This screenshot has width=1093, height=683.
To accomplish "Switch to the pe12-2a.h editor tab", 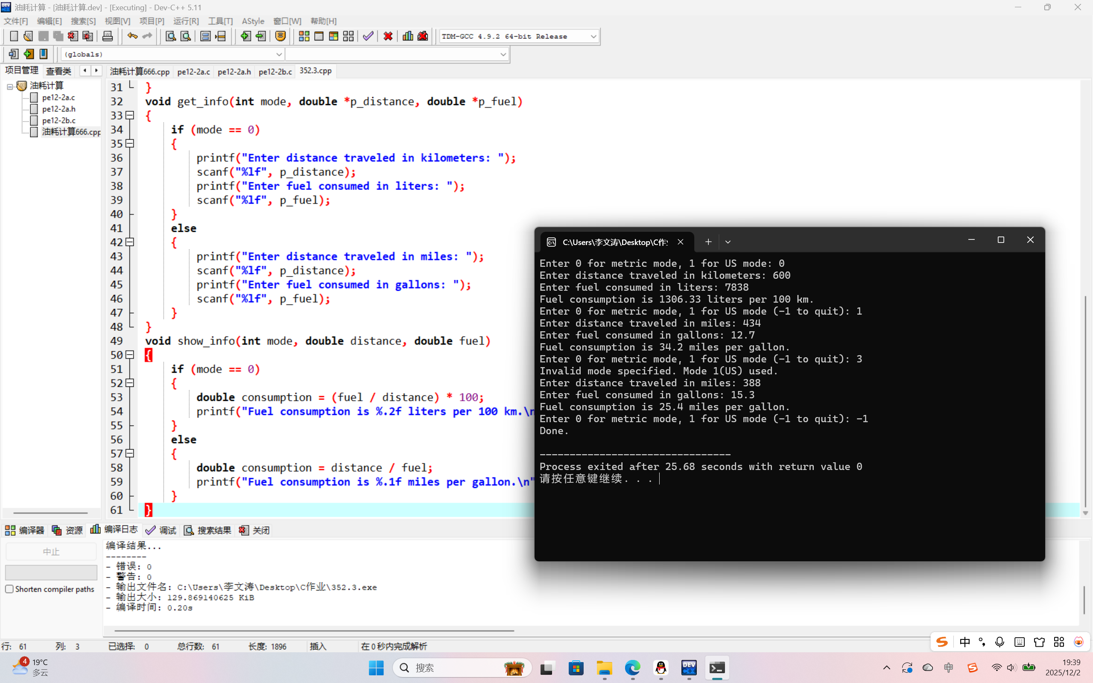I will point(234,71).
